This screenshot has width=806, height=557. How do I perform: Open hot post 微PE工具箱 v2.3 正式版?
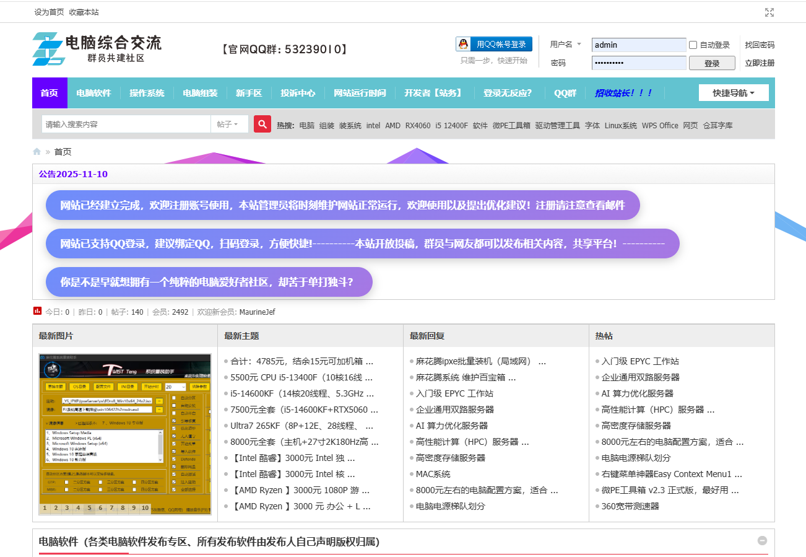670,490
